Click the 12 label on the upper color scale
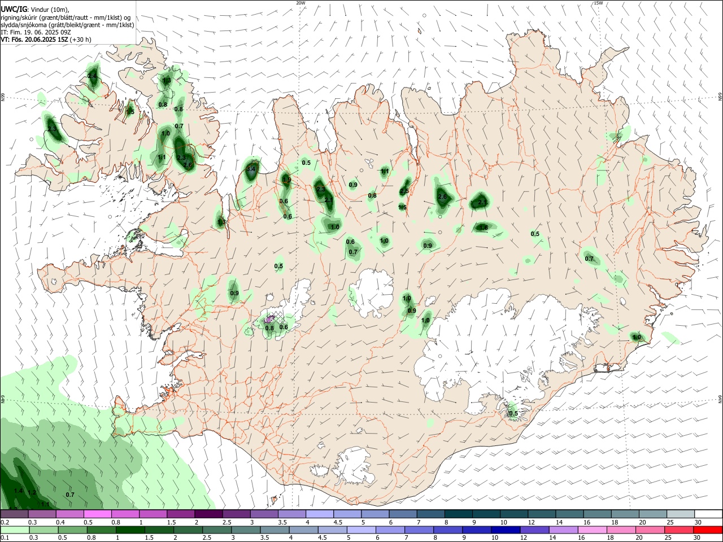 (x=532, y=522)
